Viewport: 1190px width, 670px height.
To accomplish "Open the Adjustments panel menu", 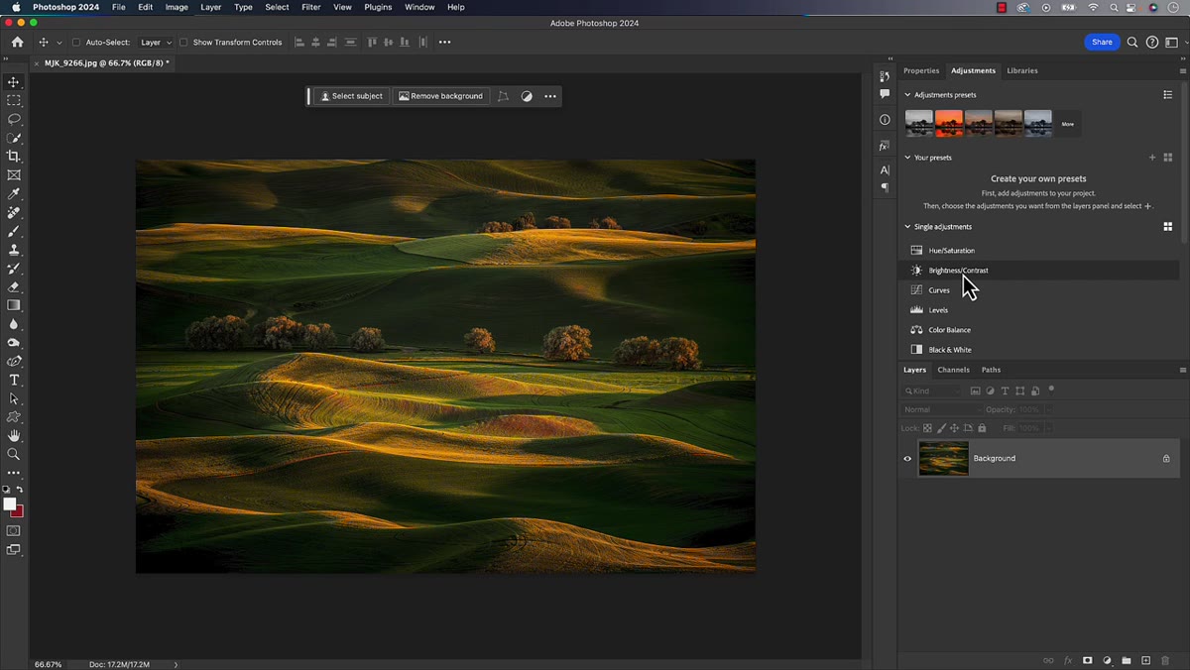I will [1182, 70].
